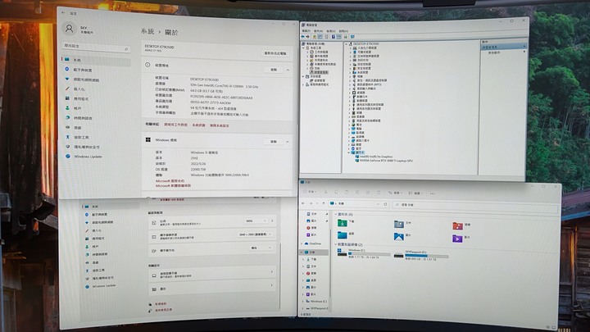
Task: Collapse DESKTOP-E79O50D root in device list
Action: 347,44
